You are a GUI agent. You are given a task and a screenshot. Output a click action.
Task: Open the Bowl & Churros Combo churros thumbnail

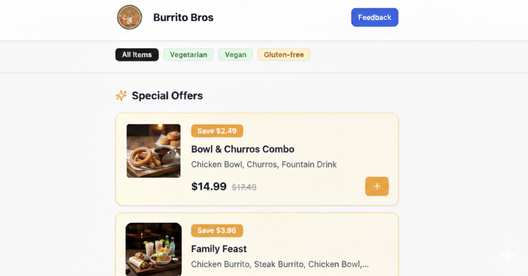coord(153,150)
